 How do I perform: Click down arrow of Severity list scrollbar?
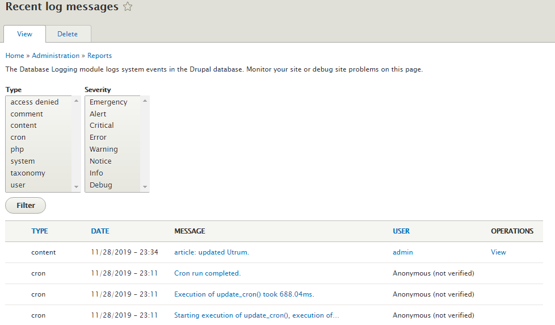tap(145, 187)
